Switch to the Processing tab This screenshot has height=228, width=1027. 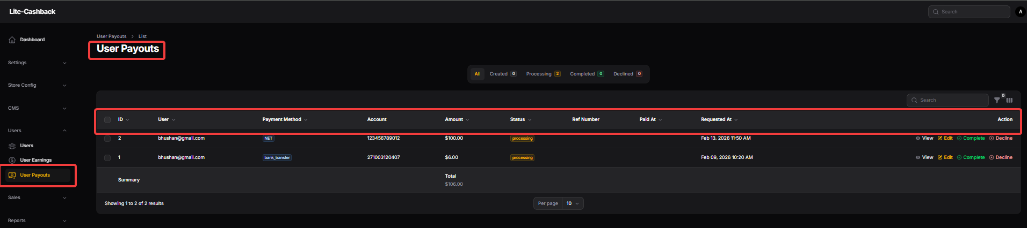click(543, 74)
